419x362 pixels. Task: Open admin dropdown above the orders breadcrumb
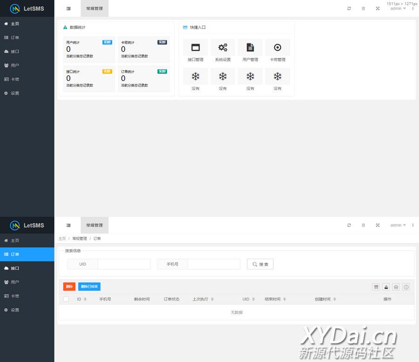[398, 225]
